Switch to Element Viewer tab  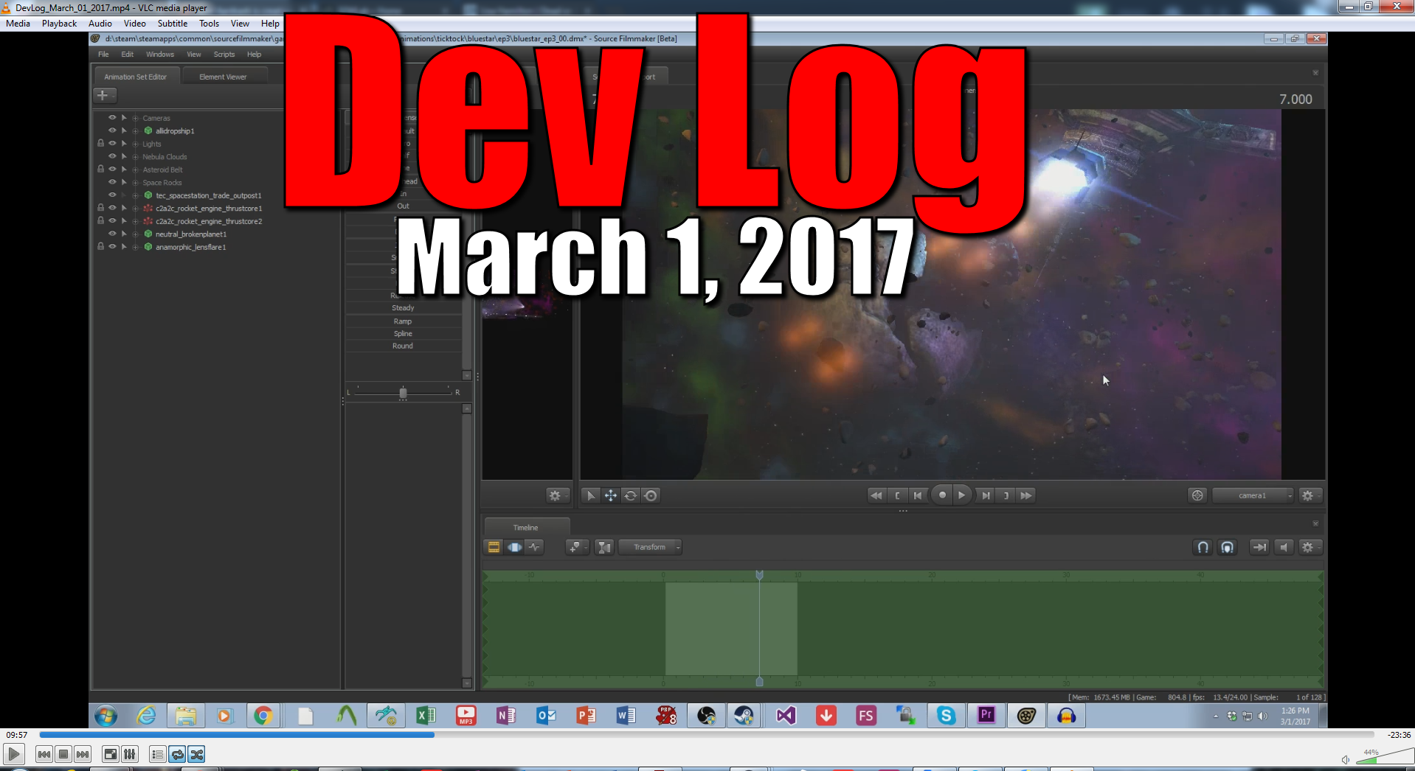pyautogui.click(x=223, y=77)
